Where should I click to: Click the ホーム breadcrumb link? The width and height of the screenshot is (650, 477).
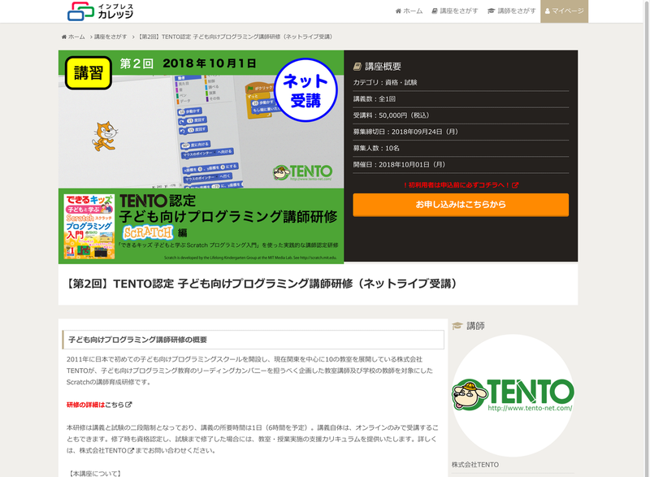click(73, 37)
